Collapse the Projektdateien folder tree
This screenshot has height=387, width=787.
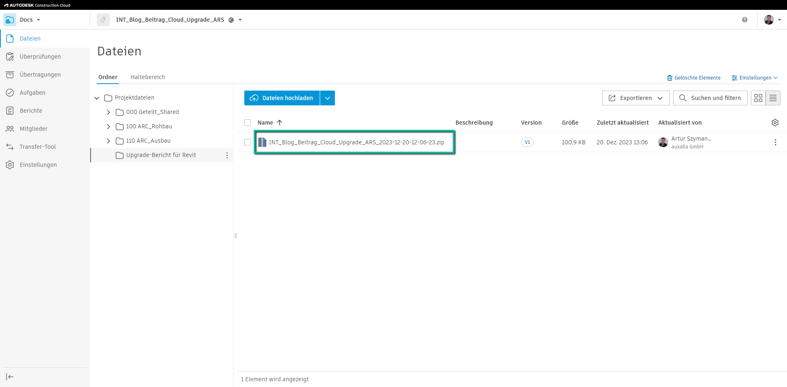pos(97,98)
